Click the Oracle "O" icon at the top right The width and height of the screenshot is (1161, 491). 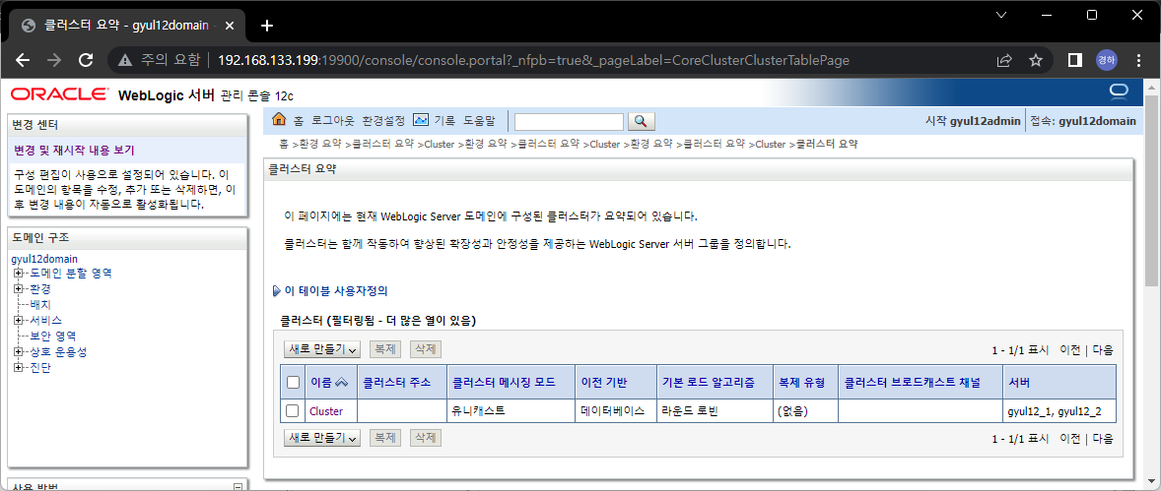1118,92
